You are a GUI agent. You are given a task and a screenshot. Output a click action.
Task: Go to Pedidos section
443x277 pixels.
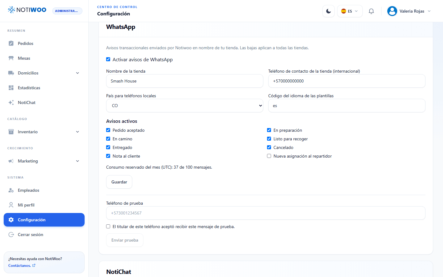point(44,43)
